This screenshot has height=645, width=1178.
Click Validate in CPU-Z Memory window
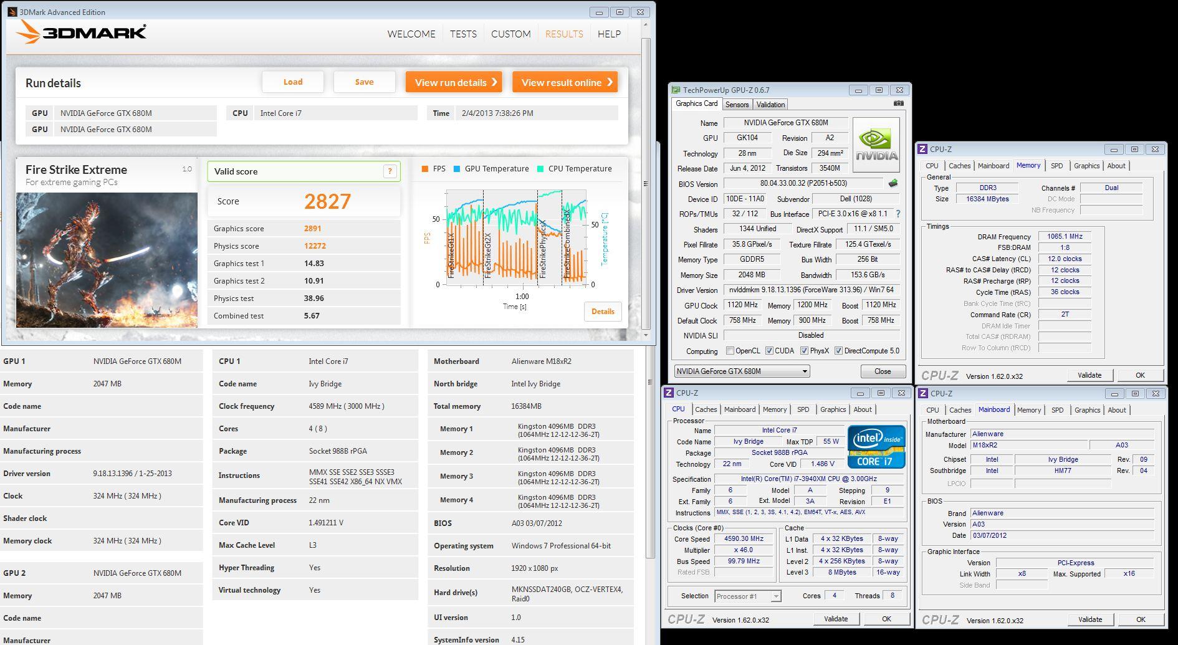click(1089, 375)
